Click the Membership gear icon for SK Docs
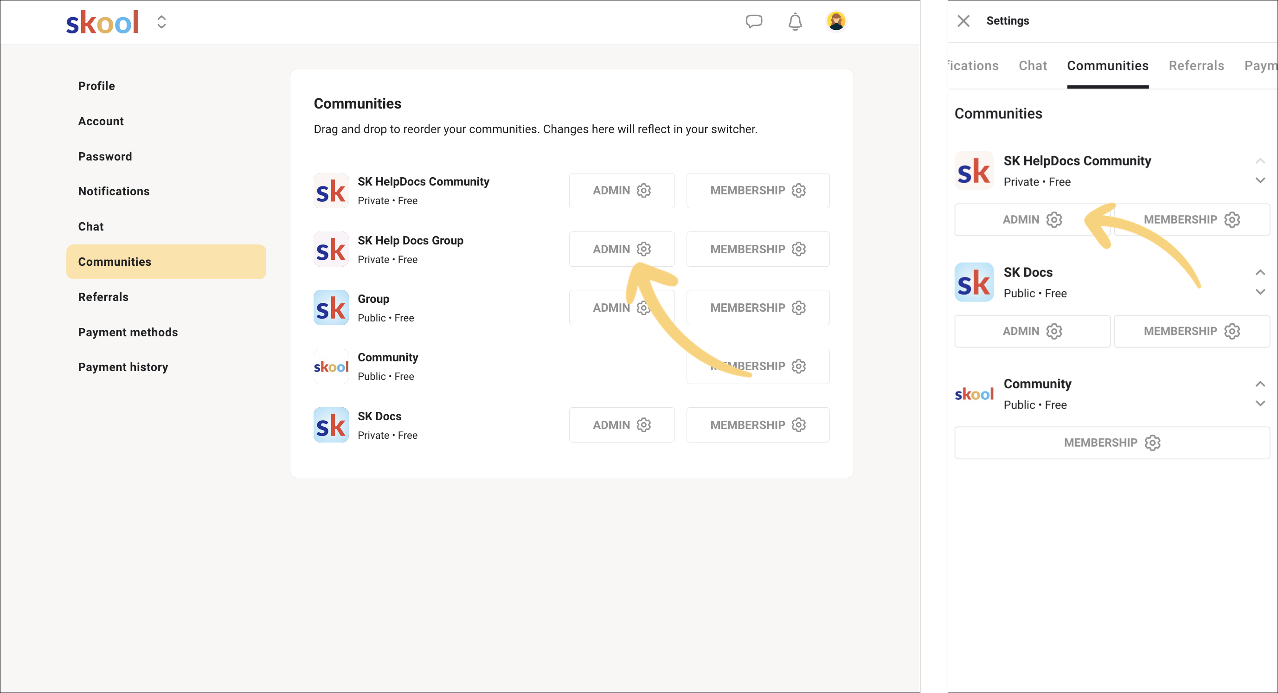1278x693 pixels. coord(1233,331)
